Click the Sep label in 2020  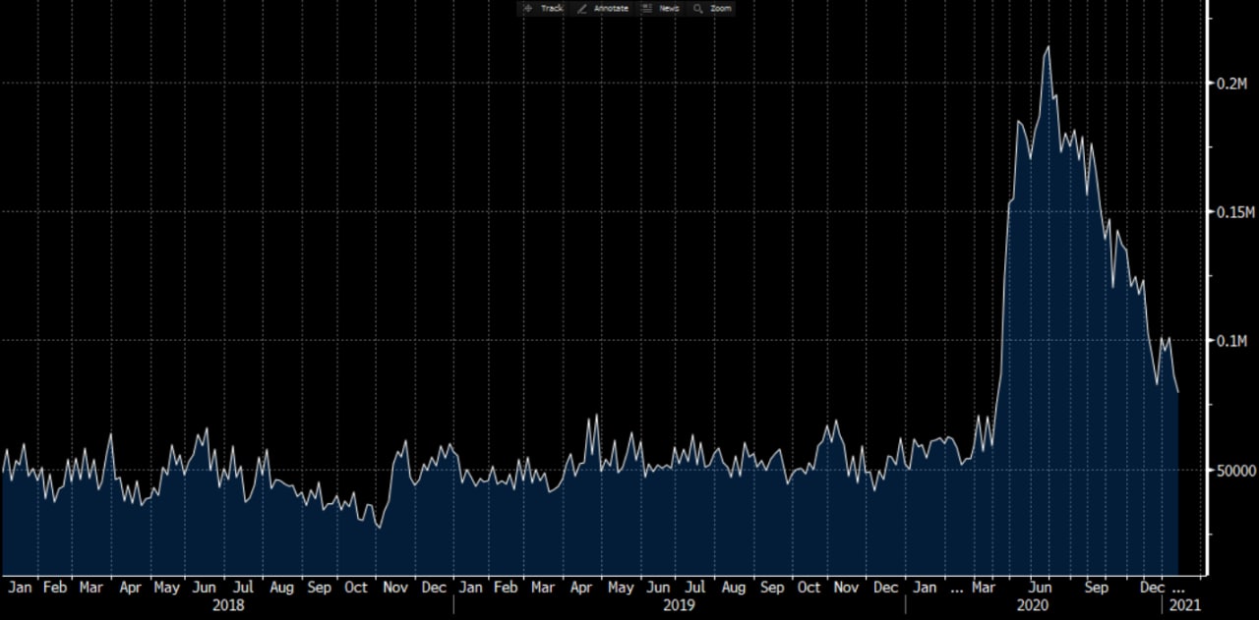1097,588
